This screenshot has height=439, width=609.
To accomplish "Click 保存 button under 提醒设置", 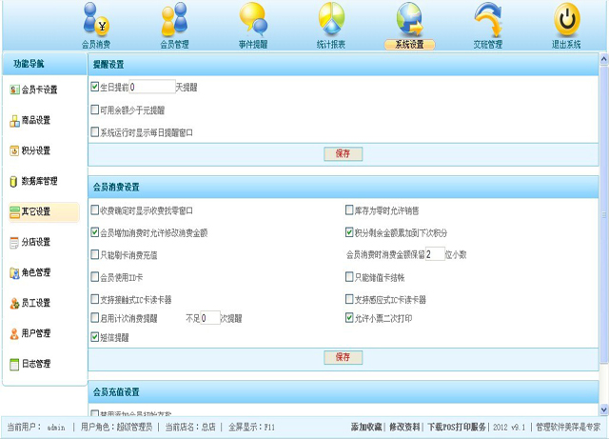I will [x=343, y=152].
